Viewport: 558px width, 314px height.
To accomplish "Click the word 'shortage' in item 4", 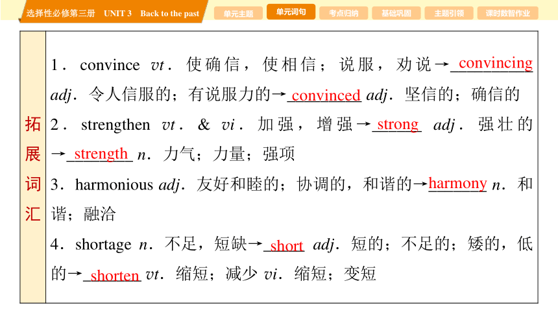I will tap(103, 244).
